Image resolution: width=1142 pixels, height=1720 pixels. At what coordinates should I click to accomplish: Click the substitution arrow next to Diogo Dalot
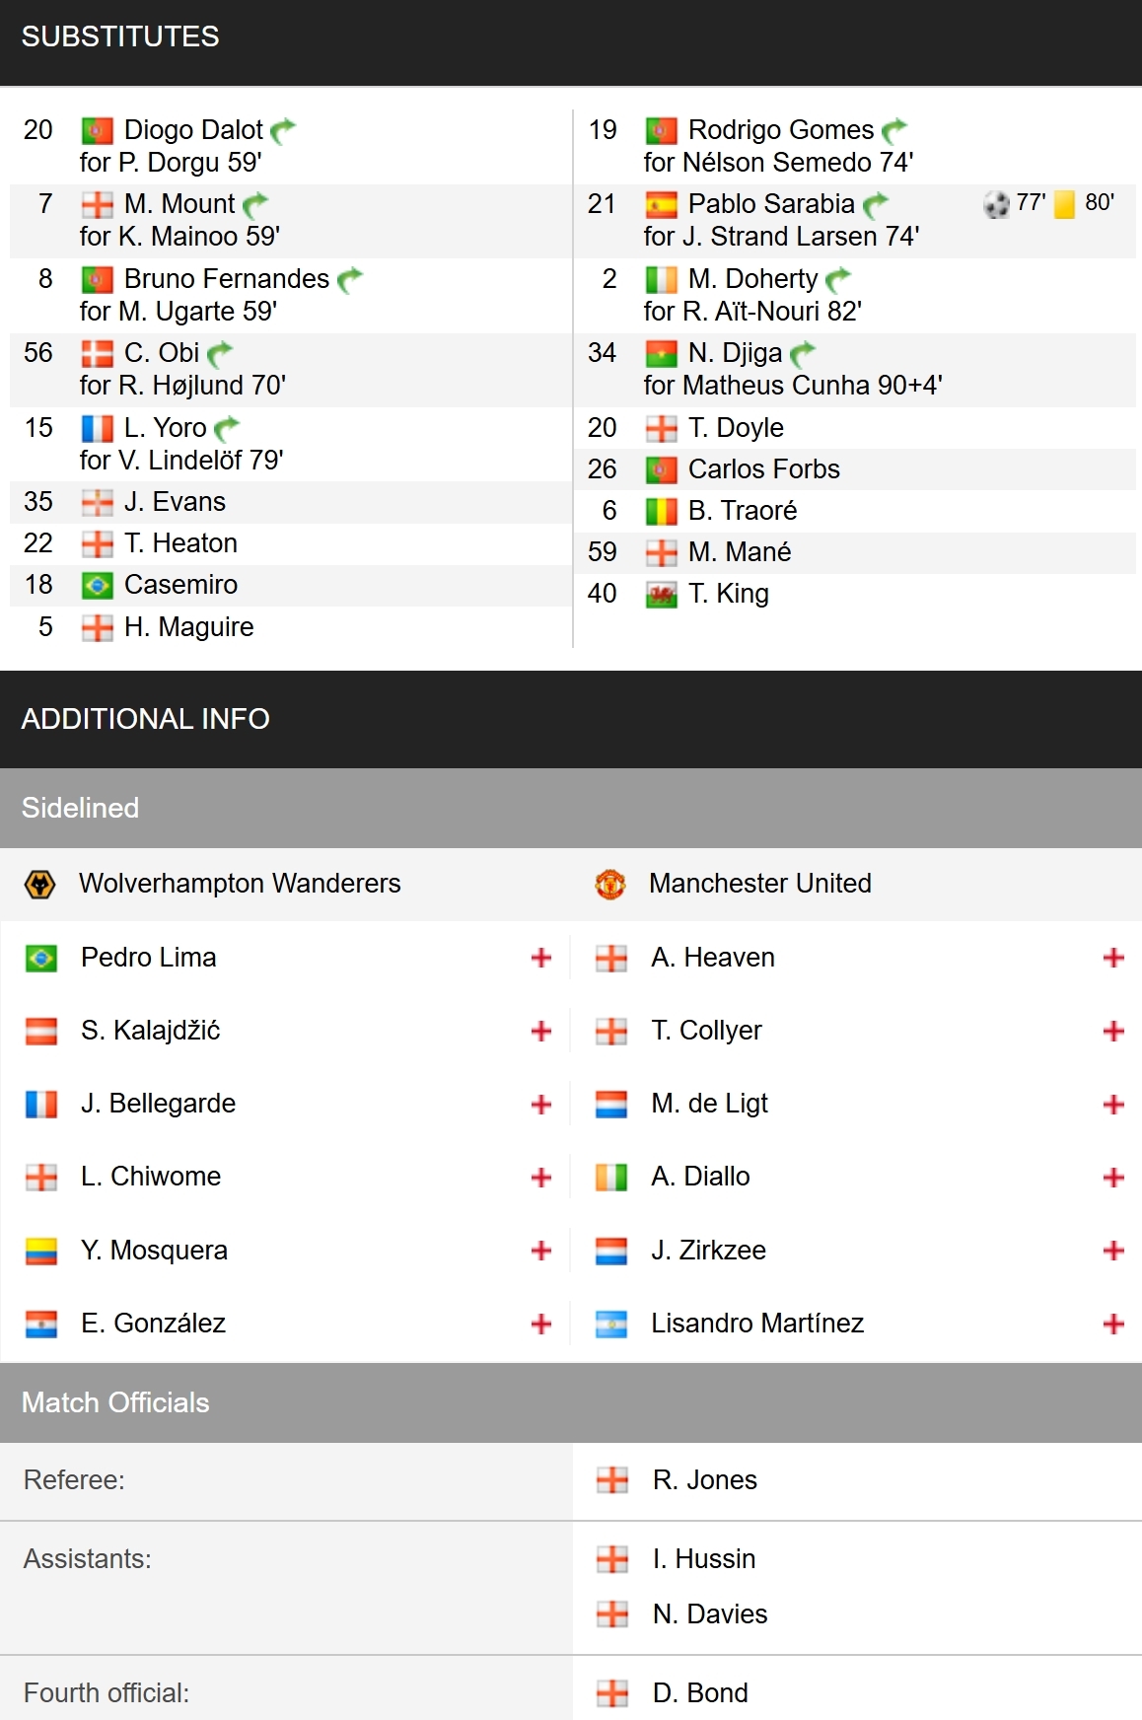click(x=283, y=130)
